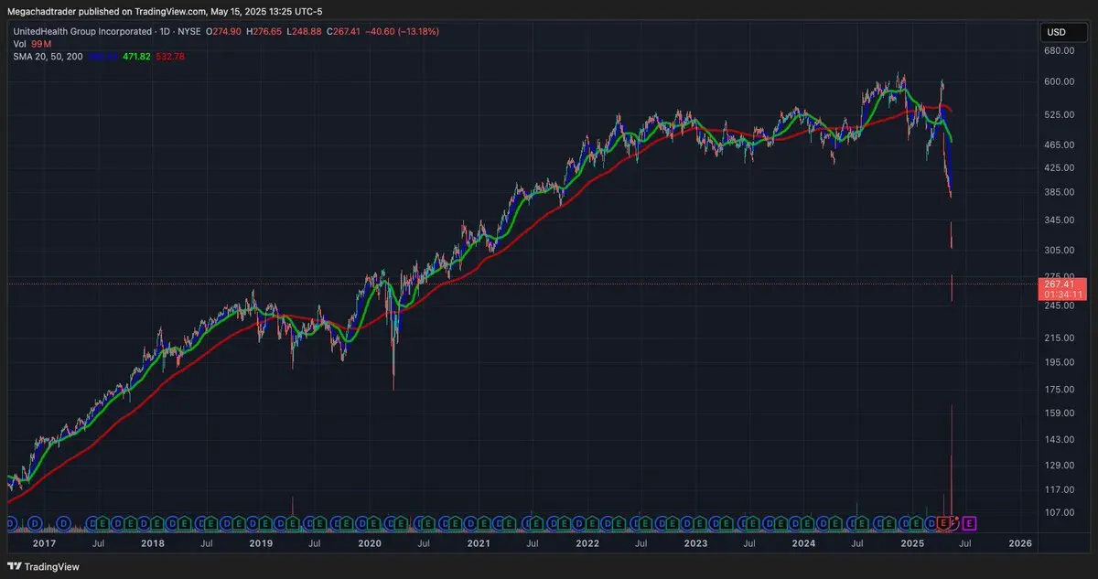Click the bar countdown 01:34:11
The height and width of the screenshot is (579, 1098).
pyautogui.click(x=1065, y=295)
